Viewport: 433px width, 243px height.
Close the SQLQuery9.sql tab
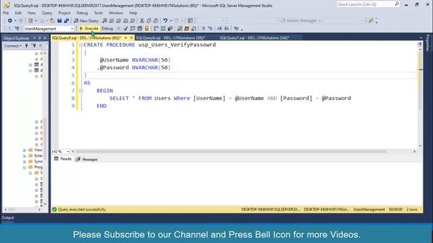pyautogui.click(x=131, y=38)
